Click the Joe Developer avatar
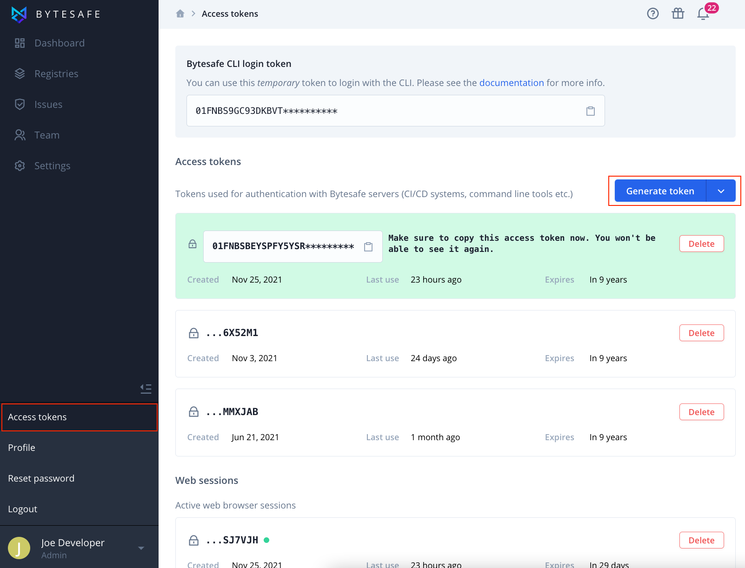This screenshot has width=745, height=568. [19, 548]
